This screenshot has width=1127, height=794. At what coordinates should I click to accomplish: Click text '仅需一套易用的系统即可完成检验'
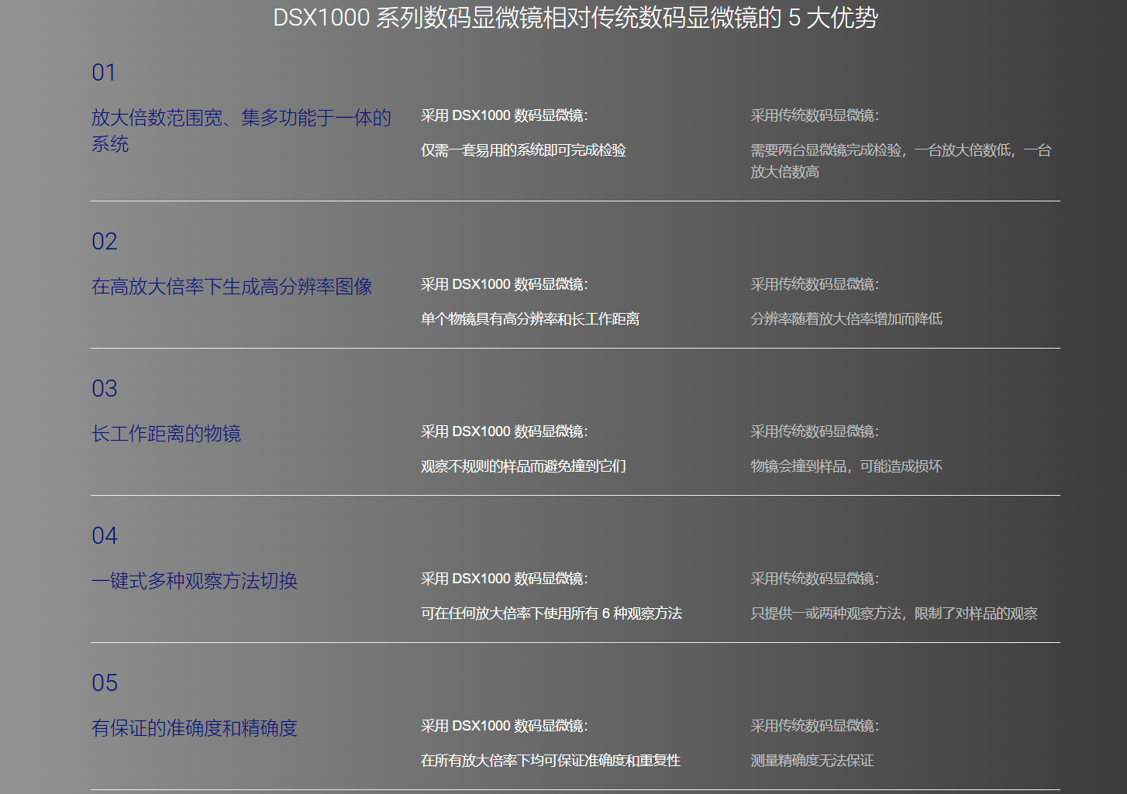[x=523, y=150]
